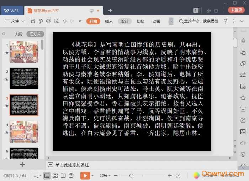Select slide 2 thumbnail
Screen dimensions: 249x181
click(24, 78)
